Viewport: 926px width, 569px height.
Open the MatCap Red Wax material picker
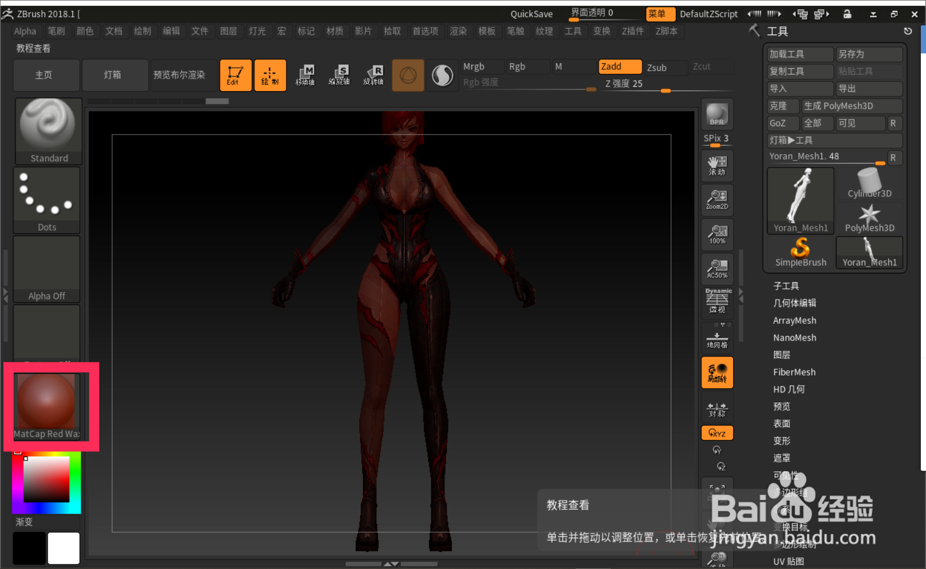pyautogui.click(x=47, y=407)
